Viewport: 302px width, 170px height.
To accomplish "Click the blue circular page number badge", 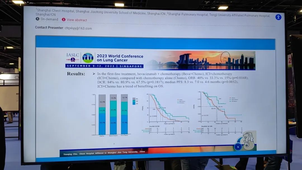I will coord(238,146).
